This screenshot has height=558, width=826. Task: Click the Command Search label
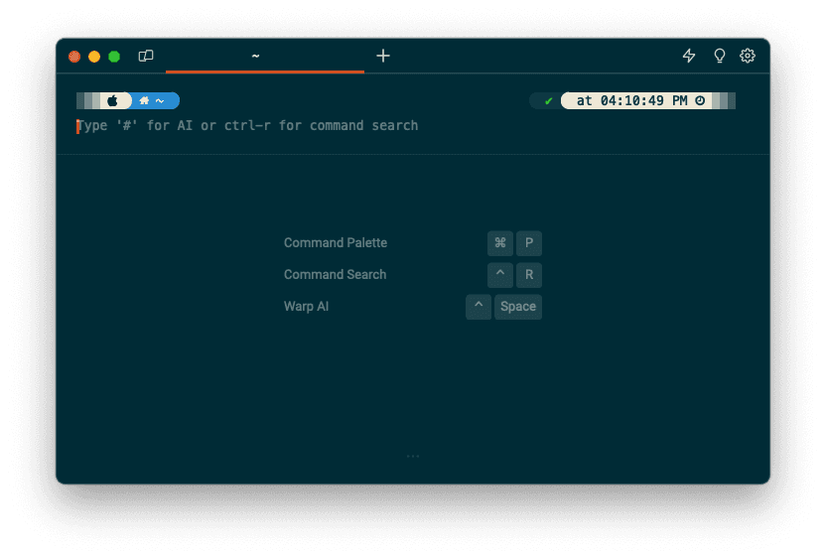coord(335,275)
